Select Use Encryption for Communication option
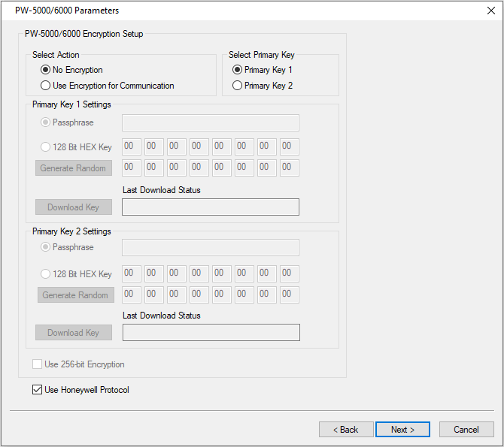 (46, 86)
